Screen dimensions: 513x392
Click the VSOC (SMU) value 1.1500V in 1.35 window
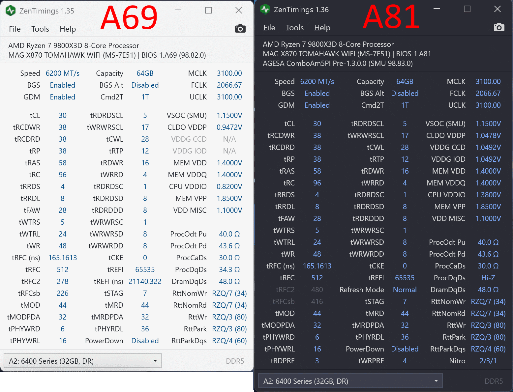(x=229, y=115)
